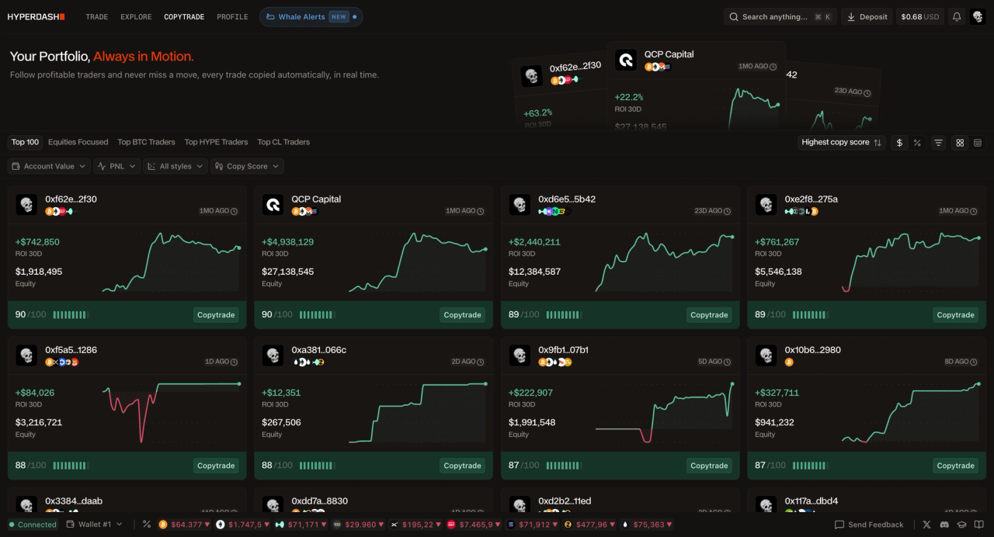Open Whale Alerts NEW pill

pos(311,16)
